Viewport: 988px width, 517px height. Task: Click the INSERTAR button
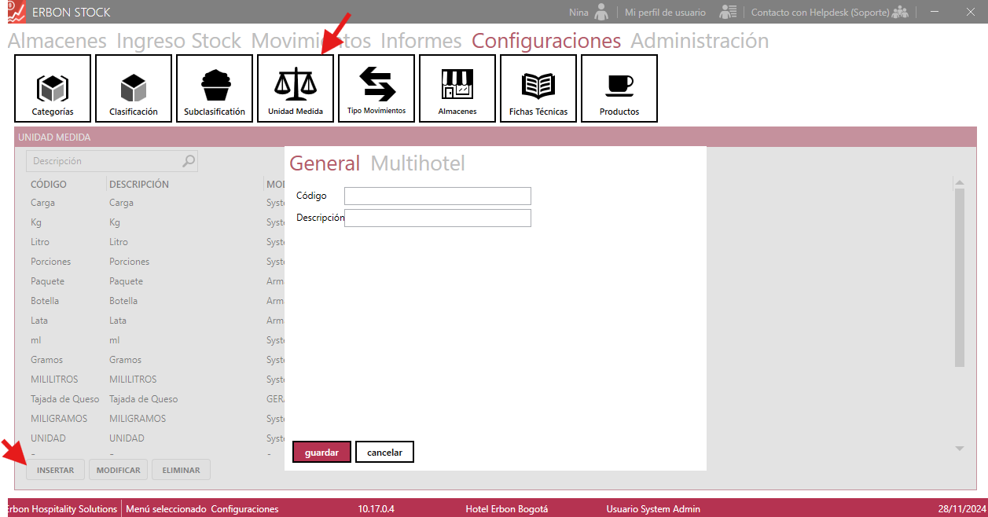tap(56, 470)
